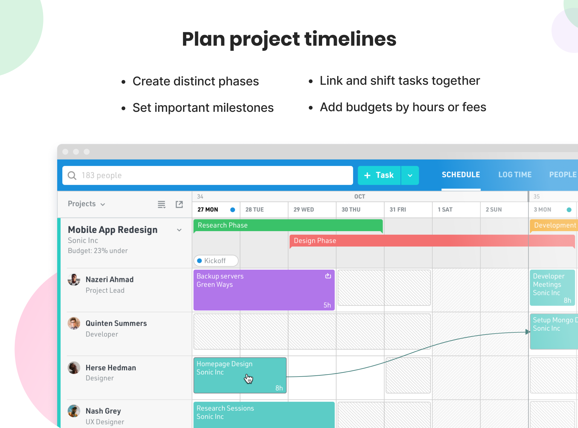This screenshot has height=428, width=578.
Task: Click the Add Task button
Action: pyautogui.click(x=379, y=175)
